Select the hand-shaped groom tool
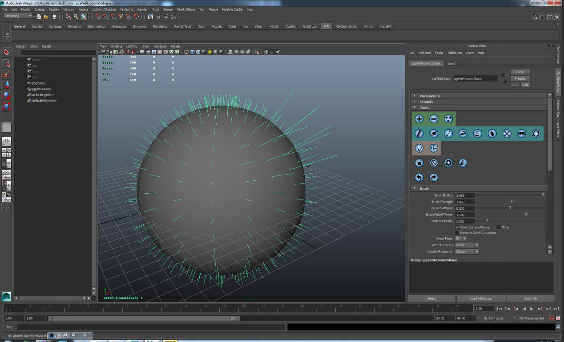The height and width of the screenshot is (342, 564). (492, 134)
